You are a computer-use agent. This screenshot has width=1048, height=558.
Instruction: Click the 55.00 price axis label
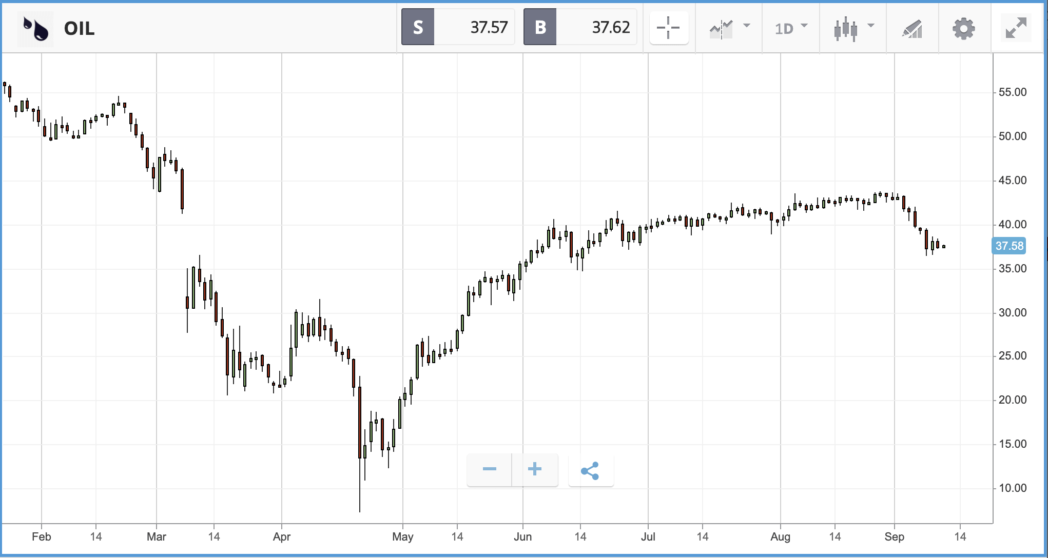(x=1013, y=92)
